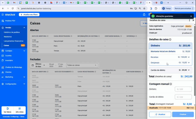Reload the page in browser
This screenshot has height=119, width=196.
click(x=13, y=8)
